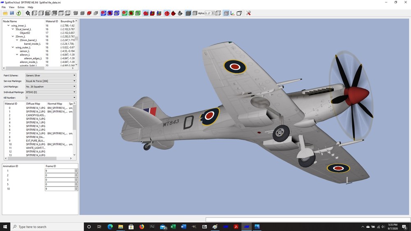Select the aileron_edges_L node
Viewport: 411px width, 231px height.
point(33,58)
